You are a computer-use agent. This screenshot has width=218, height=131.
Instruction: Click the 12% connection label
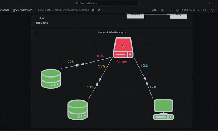coord(153,87)
